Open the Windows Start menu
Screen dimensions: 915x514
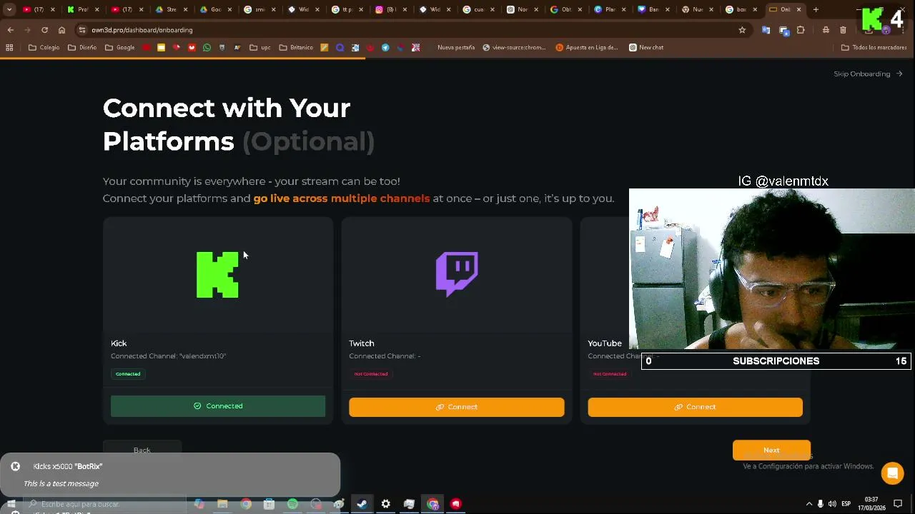11,504
